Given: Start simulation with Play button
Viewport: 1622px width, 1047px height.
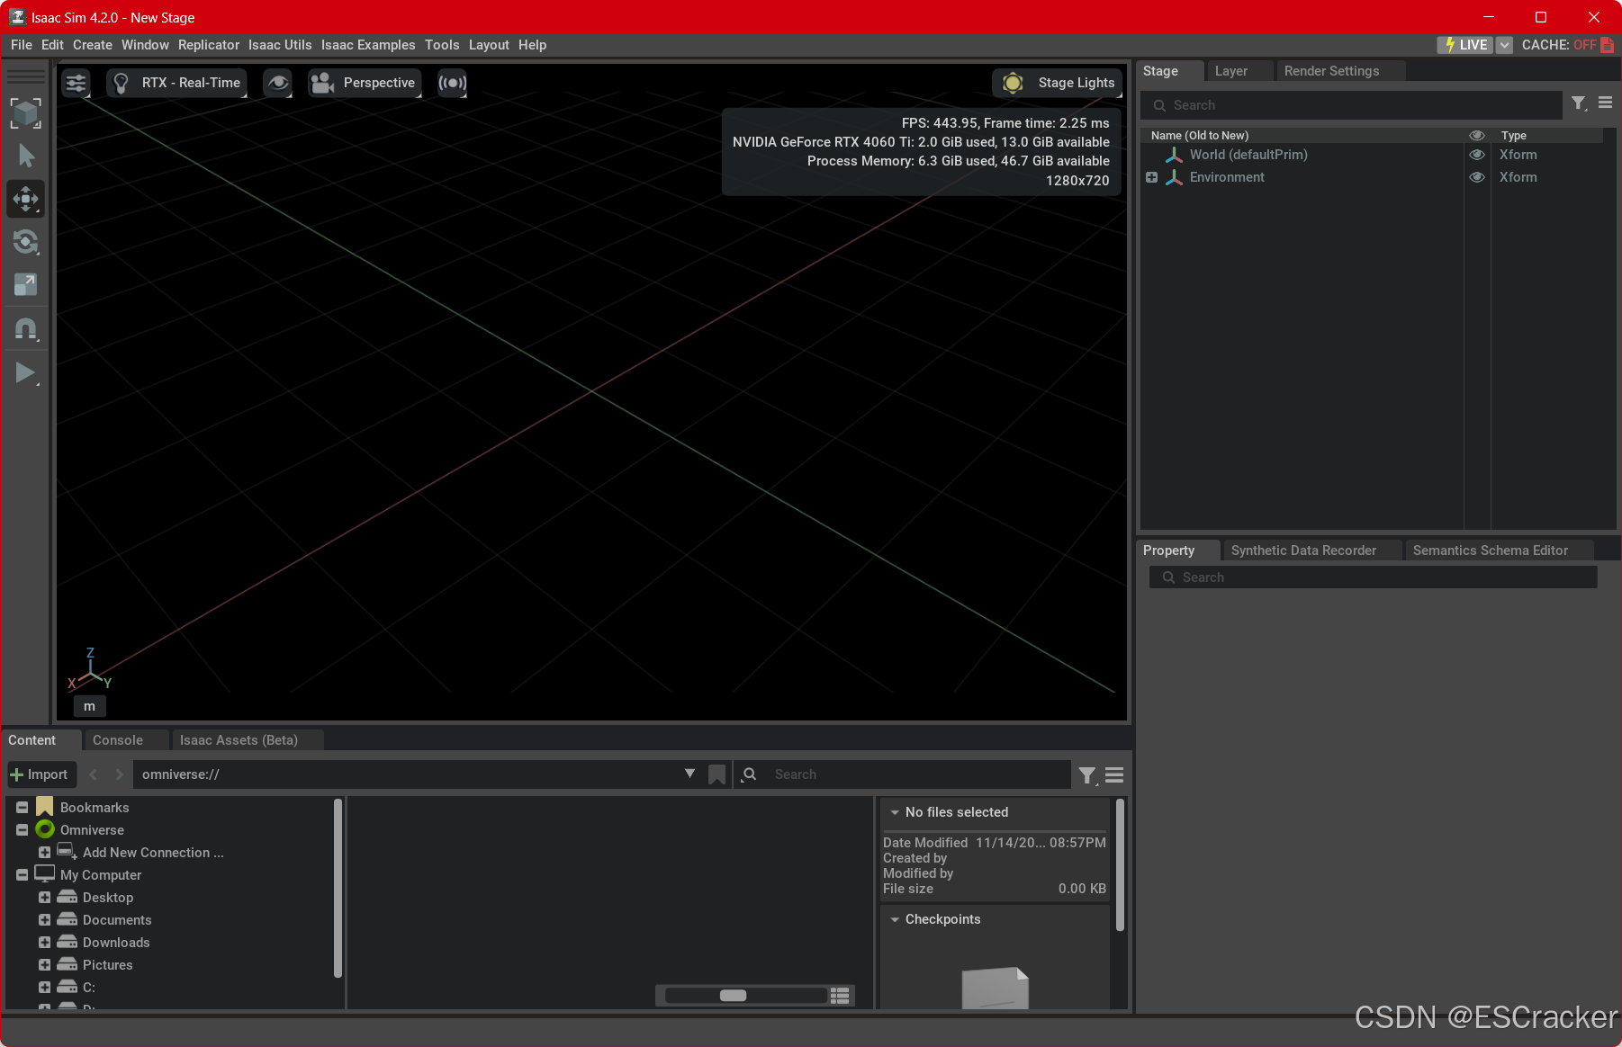Looking at the screenshot, I should pyautogui.click(x=26, y=372).
